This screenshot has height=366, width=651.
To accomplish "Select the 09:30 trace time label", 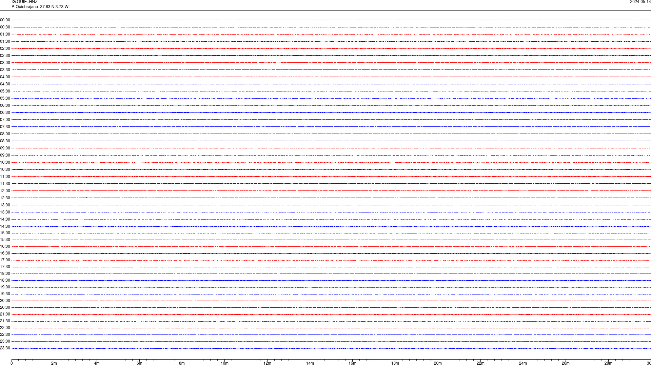I will [5, 155].
